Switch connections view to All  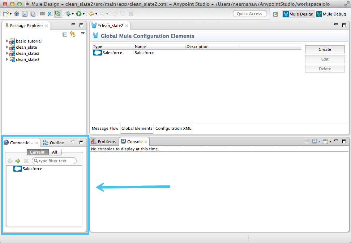(x=55, y=152)
